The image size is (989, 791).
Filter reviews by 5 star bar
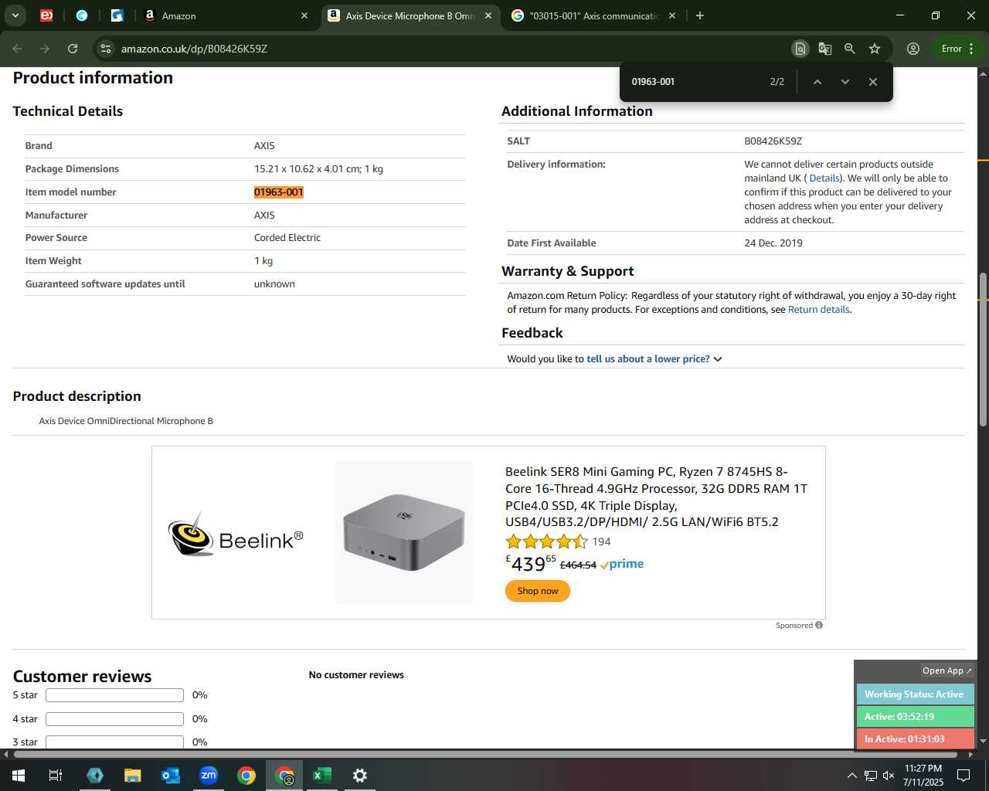point(114,695)
